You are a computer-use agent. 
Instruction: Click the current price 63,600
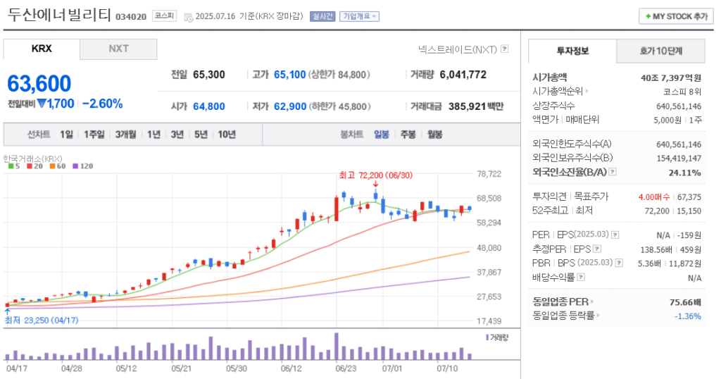click(39, 84)
